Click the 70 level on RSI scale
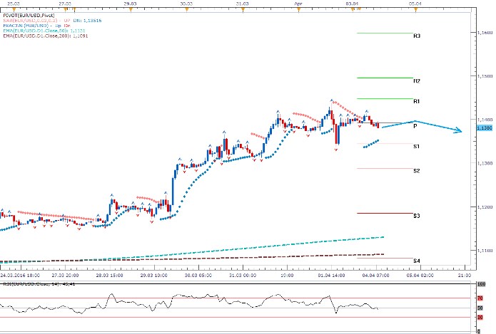 click(481, 298)
